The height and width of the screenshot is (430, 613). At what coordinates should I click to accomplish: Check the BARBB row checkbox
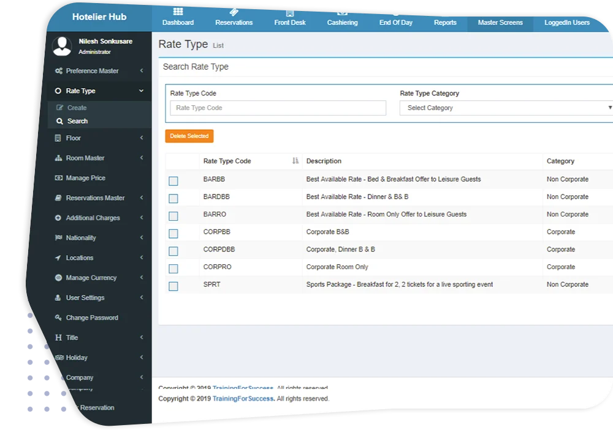(173, 181)
